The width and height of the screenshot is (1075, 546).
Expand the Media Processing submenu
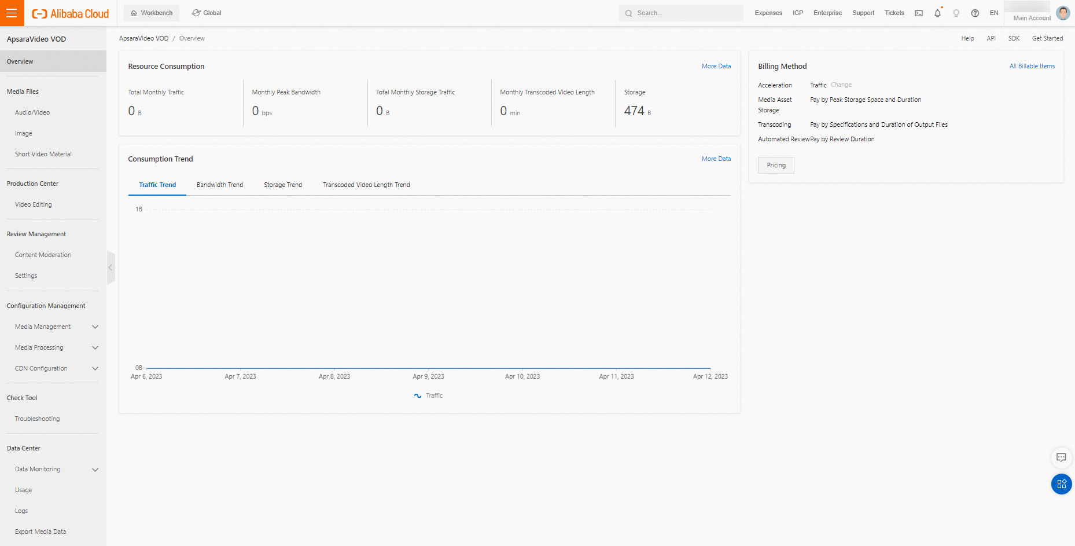point(95,348)
